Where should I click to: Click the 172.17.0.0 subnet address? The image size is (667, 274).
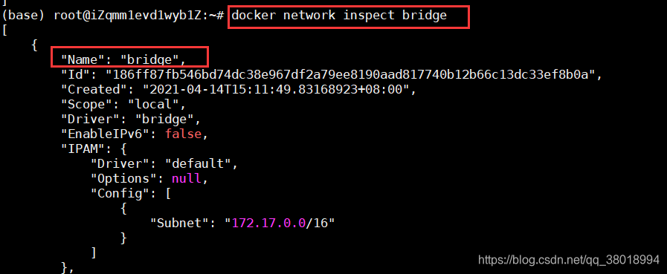click(269, 223)
